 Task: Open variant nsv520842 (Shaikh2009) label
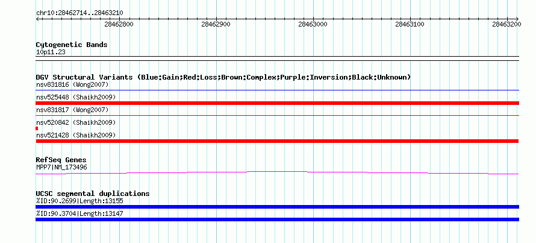[76, 122]
